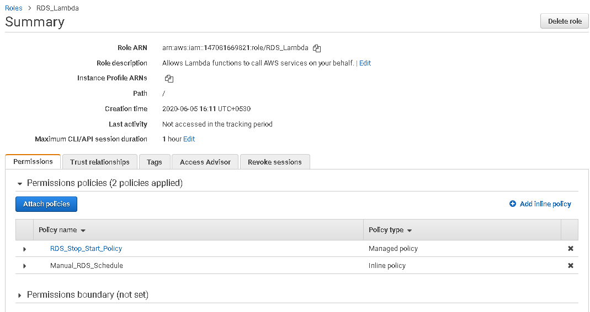Click the Attach policies button
The image size is (590, 312).
[x=46, y=204]
